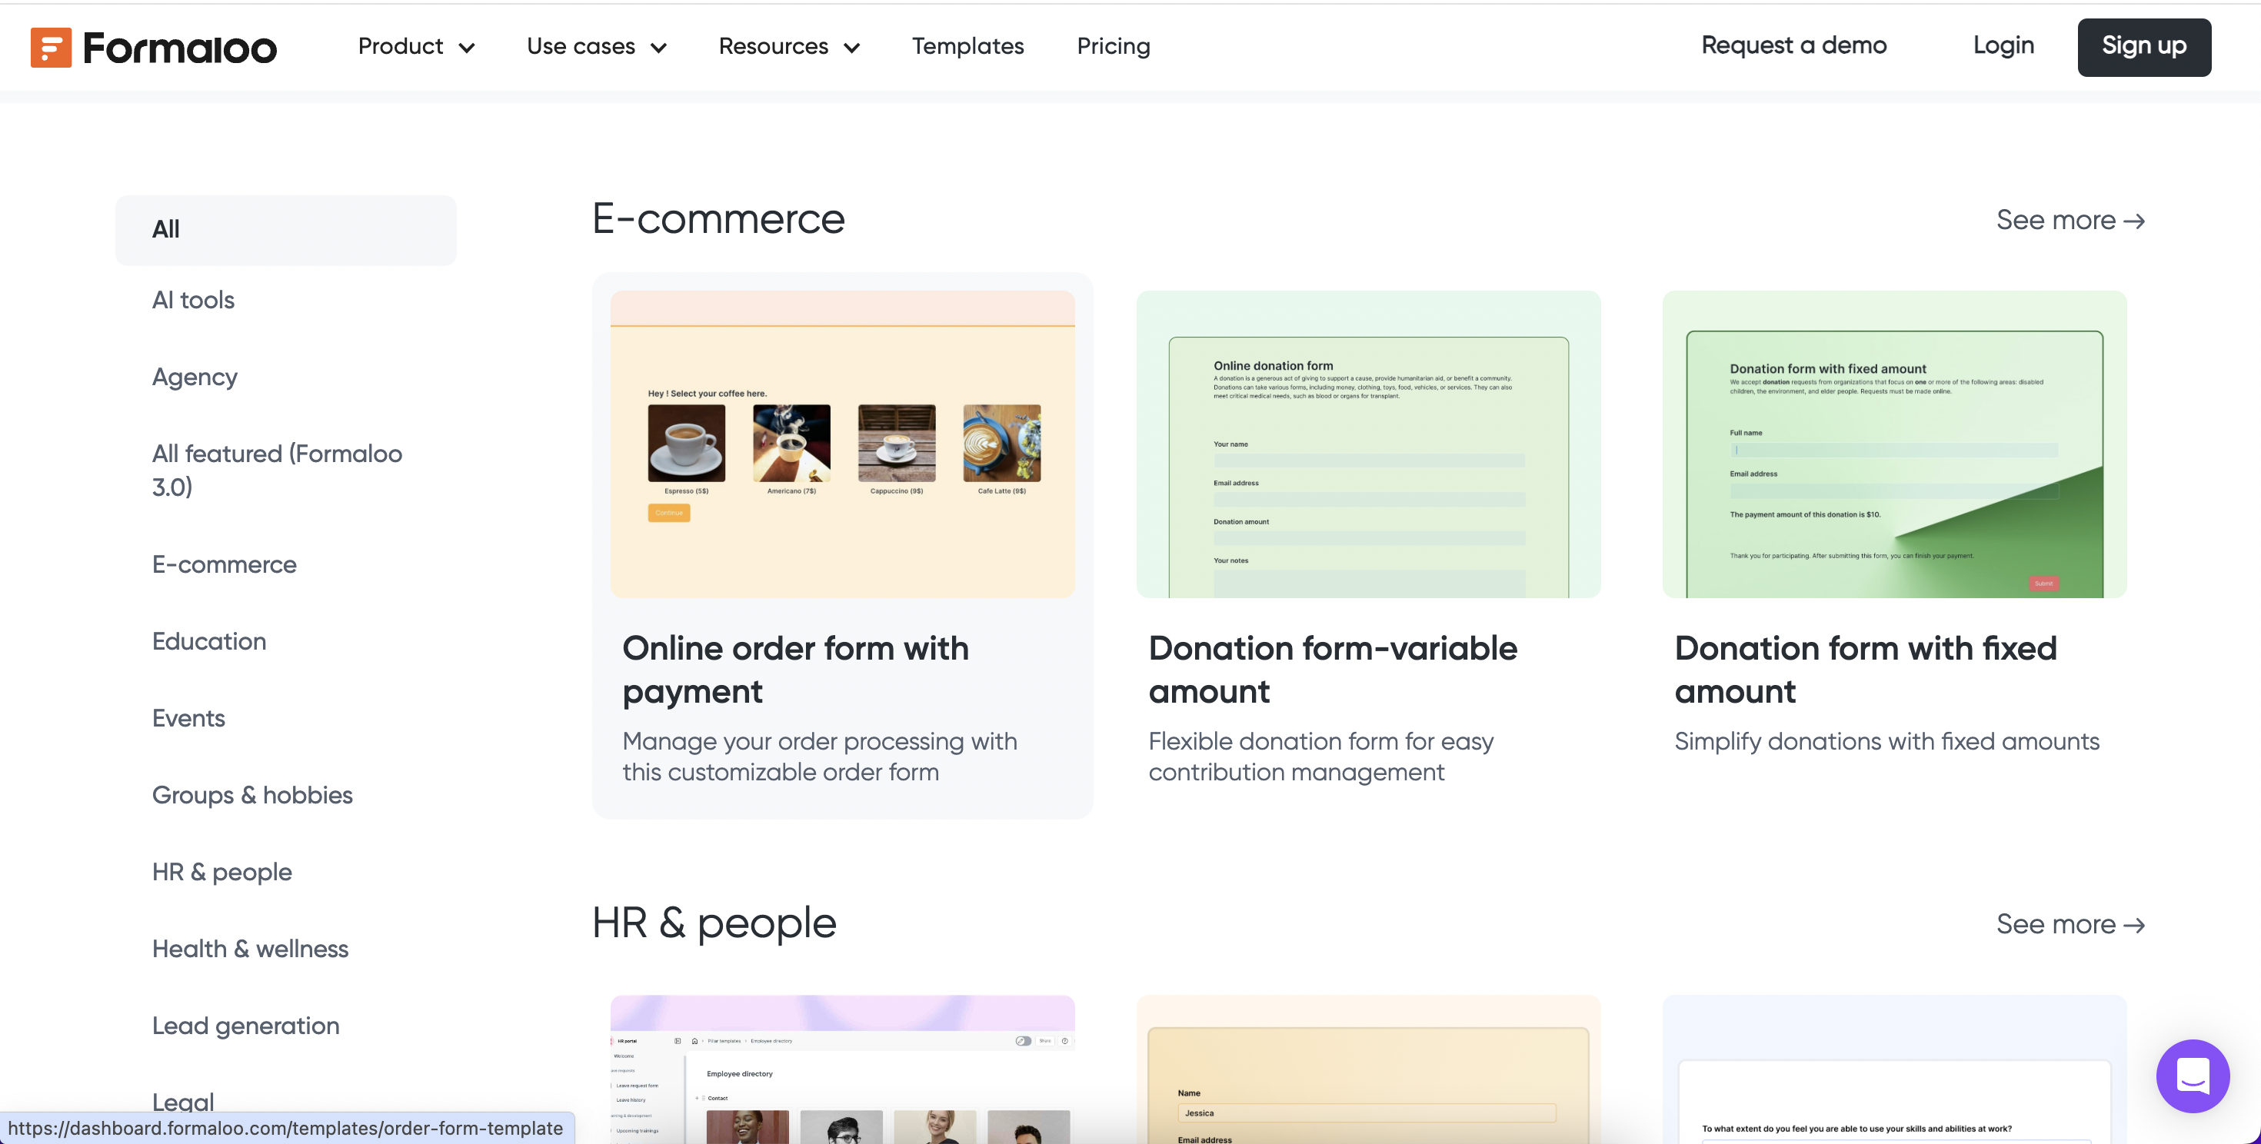Click the HR & people section heading
Screen dimensions: 2261x1144
(x=714, y=924)
